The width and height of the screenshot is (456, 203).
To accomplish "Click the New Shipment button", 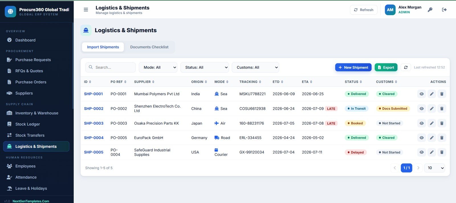I will [x=353, y=67].
